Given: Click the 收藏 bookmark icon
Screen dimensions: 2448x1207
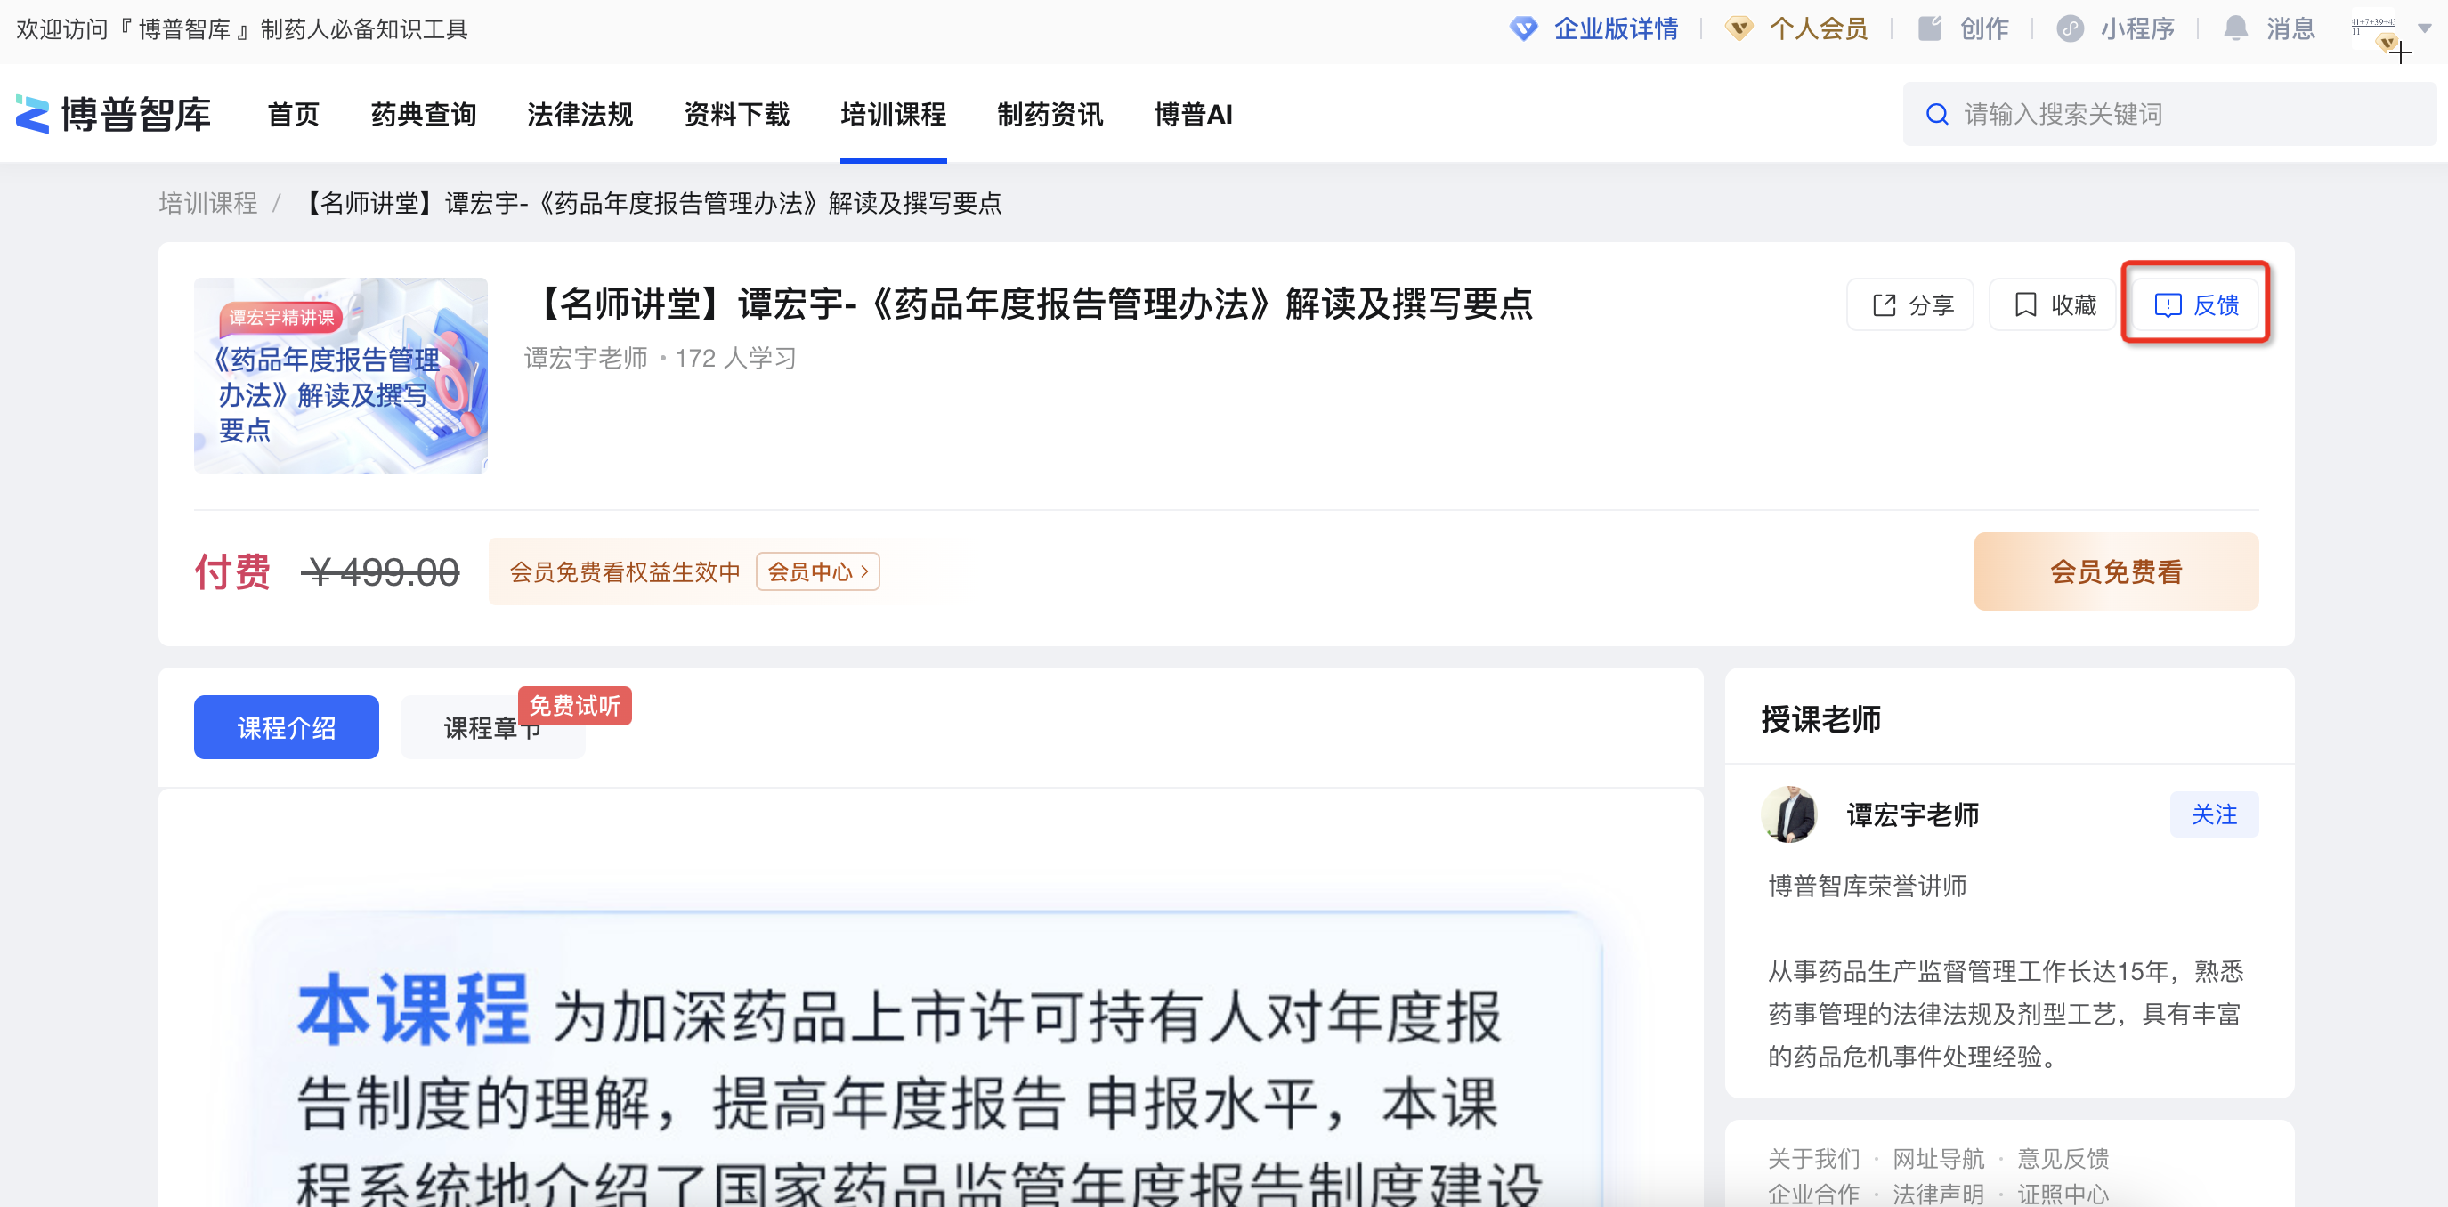Looking at the screenshot, I should click(2025, 305).
